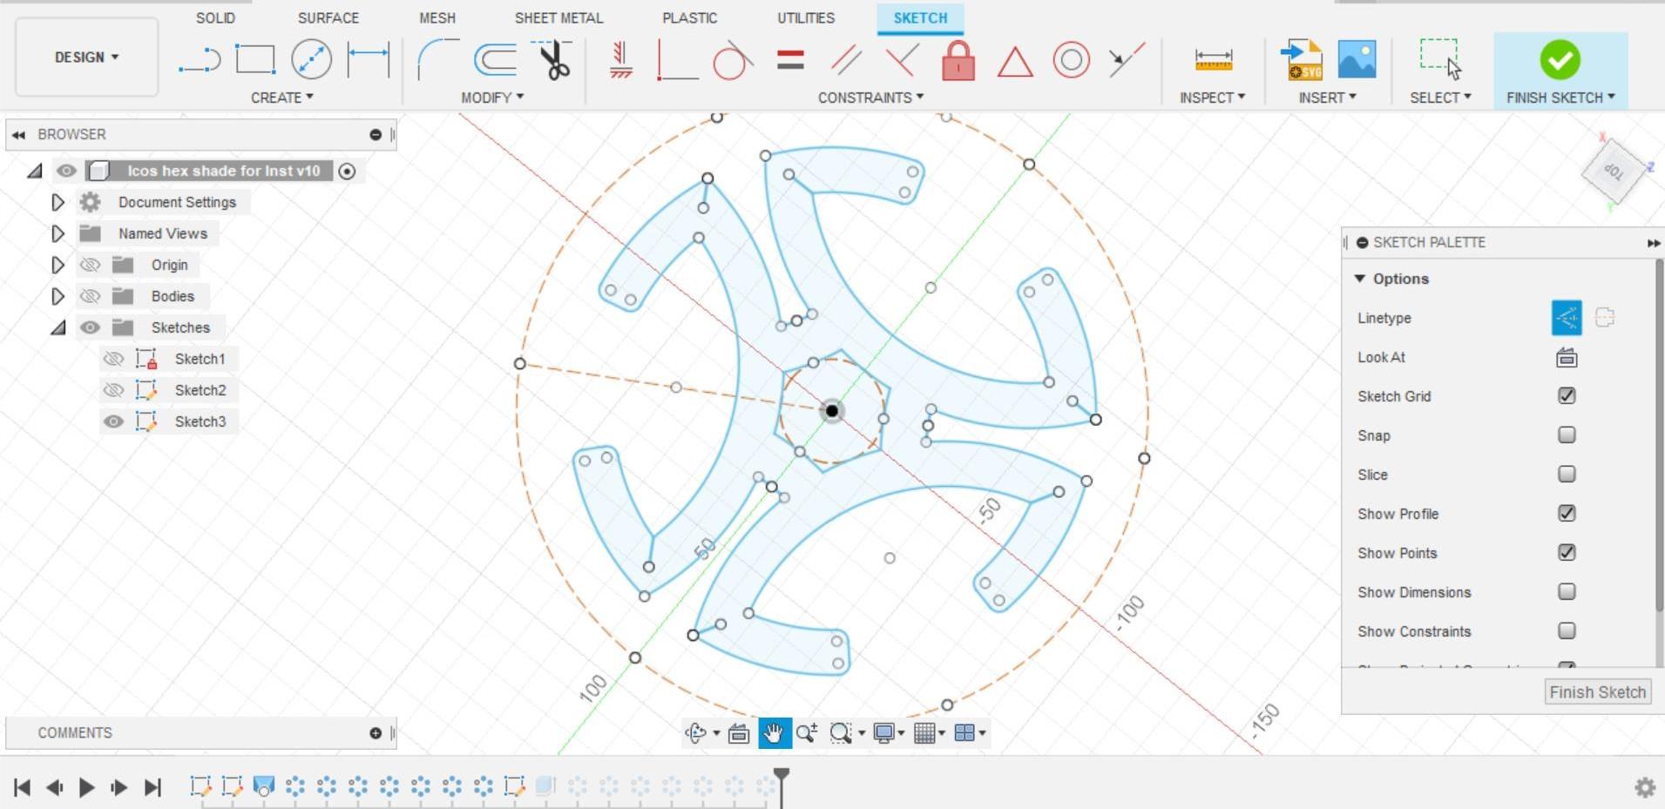Image resolution: width=1665 pixels, height=809 pixels.
Task: Select the Fillet tool
Action: 437,60
